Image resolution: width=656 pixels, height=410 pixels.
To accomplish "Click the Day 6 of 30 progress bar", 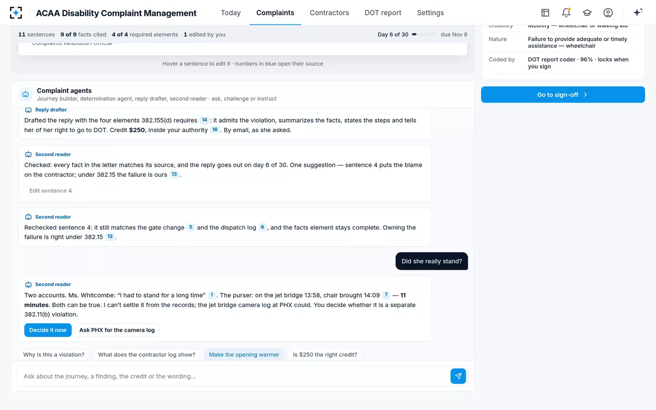I will tap(424, 35).
